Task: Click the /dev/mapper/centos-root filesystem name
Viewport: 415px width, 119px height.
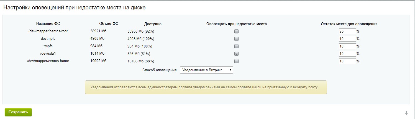Action: click(x=48, y=31)
